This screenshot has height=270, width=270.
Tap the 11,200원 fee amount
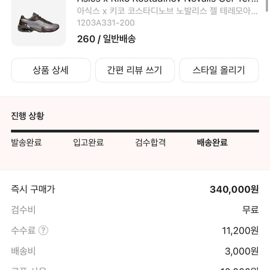[240, 231]
